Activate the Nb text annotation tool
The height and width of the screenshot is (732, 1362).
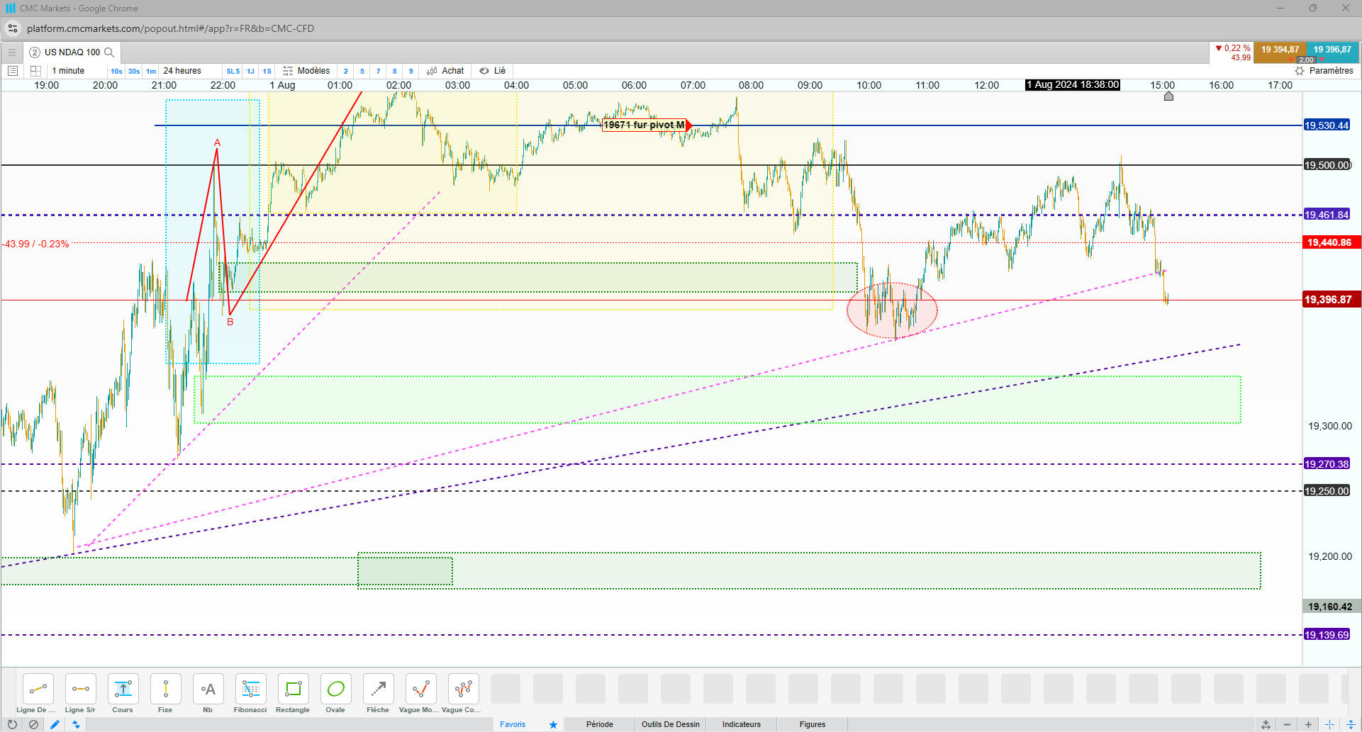point(208,694)
